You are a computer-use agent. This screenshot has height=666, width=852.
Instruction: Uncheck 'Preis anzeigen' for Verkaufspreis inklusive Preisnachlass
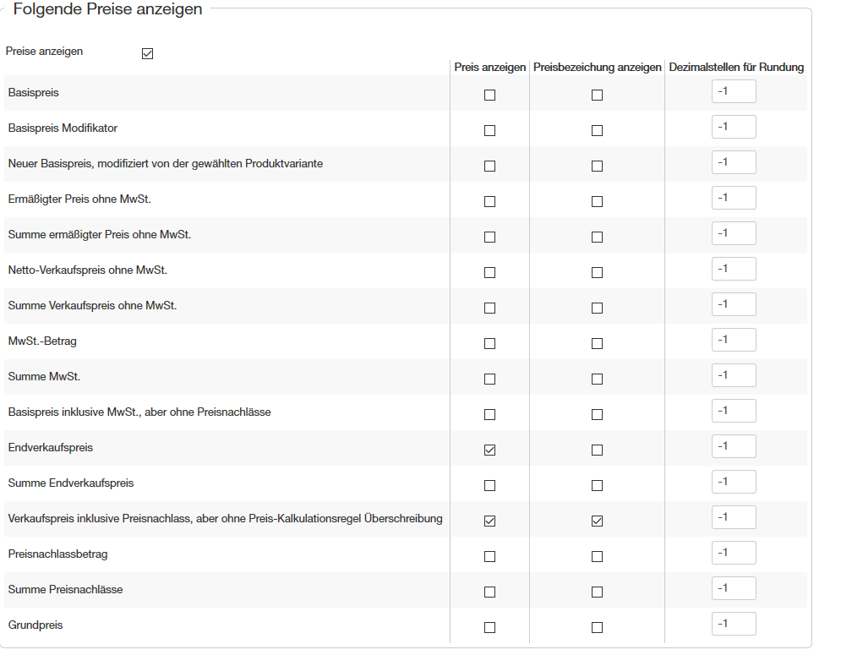(x=489, y=521)
